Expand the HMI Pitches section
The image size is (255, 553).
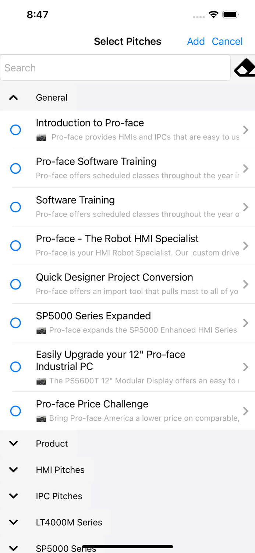coord(13,470)
